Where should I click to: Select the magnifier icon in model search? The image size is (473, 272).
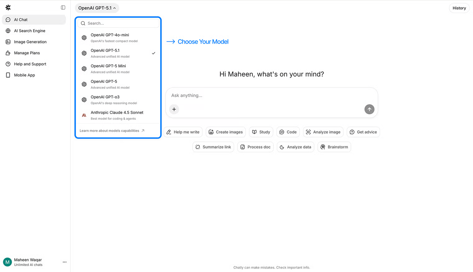(x=83, y=23)
